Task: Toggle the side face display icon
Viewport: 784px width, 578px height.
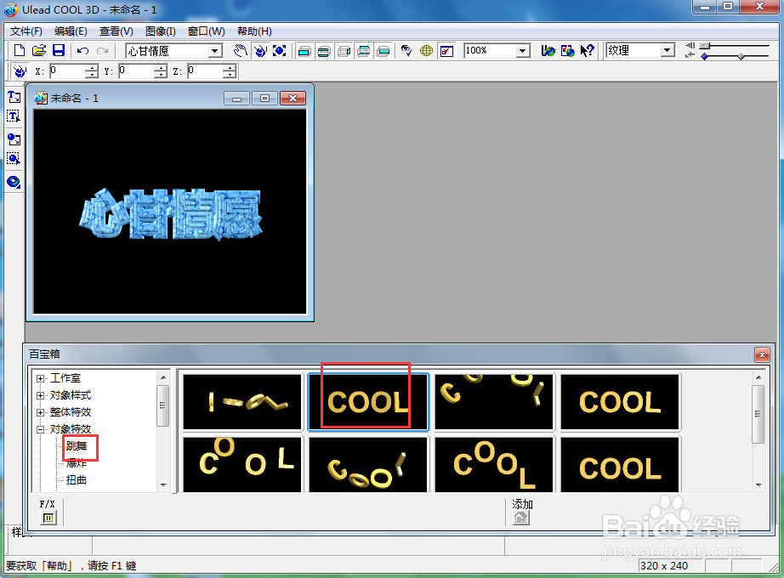Action: click(x=344, y=51)
